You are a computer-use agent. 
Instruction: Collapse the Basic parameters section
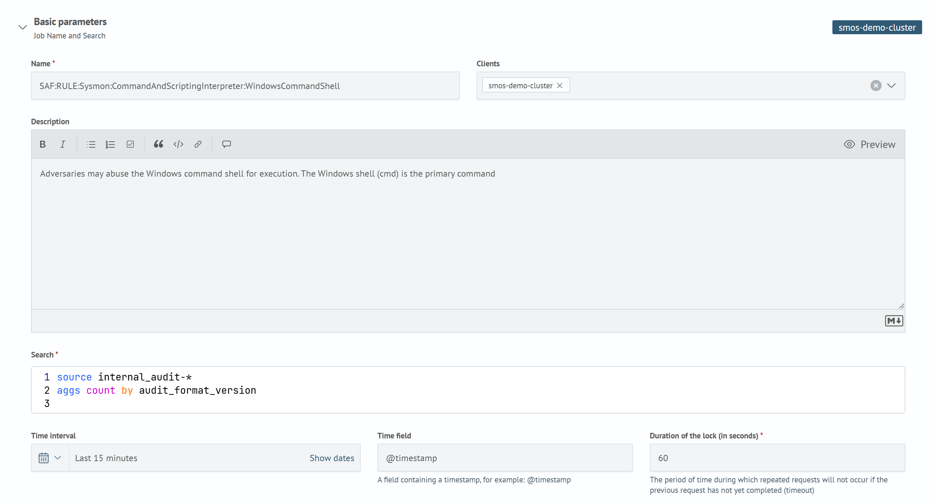(22, 27)
